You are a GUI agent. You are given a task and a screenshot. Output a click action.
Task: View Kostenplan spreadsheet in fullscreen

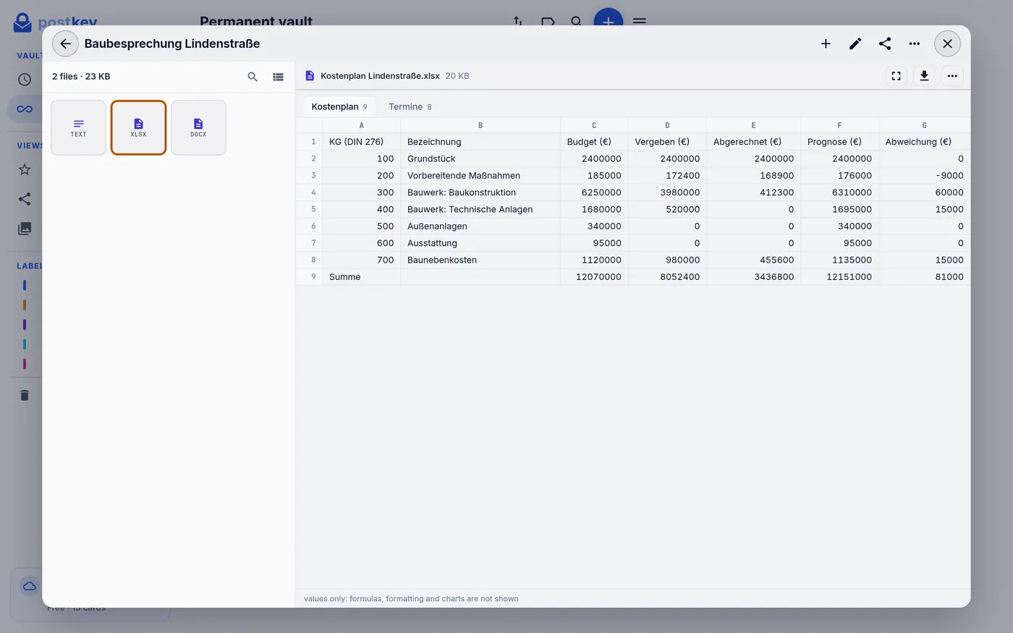tap(896, 76)
